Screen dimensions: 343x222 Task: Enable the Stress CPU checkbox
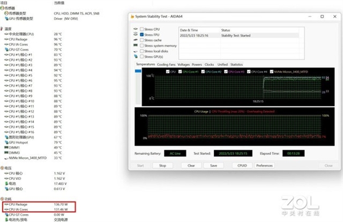click(142, 29)
